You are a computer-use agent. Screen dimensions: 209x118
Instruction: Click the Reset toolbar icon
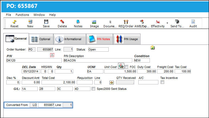(14, 22)
